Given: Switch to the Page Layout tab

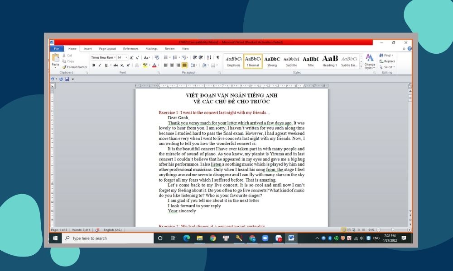Looking at the screenshot, I should (107, 49).
